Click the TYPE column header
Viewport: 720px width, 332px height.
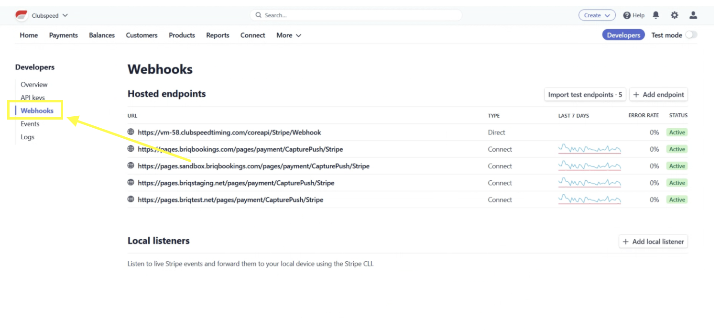(x=494, y=116)
